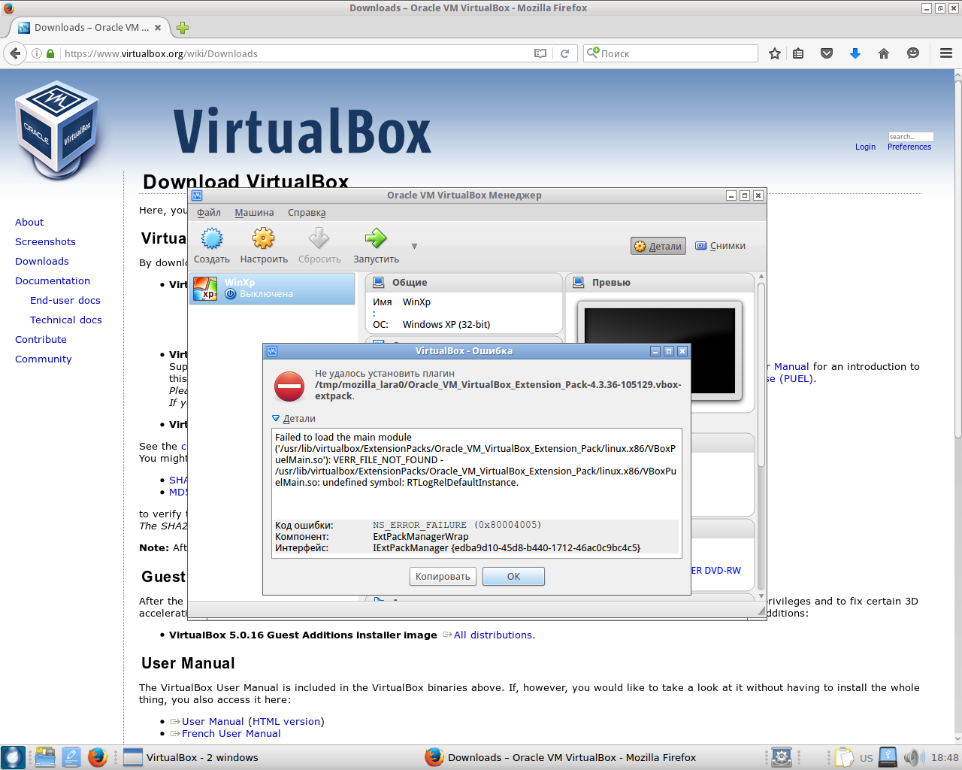
Task: Open the Firefox chat bubble icon
Action: coord(913,53)
